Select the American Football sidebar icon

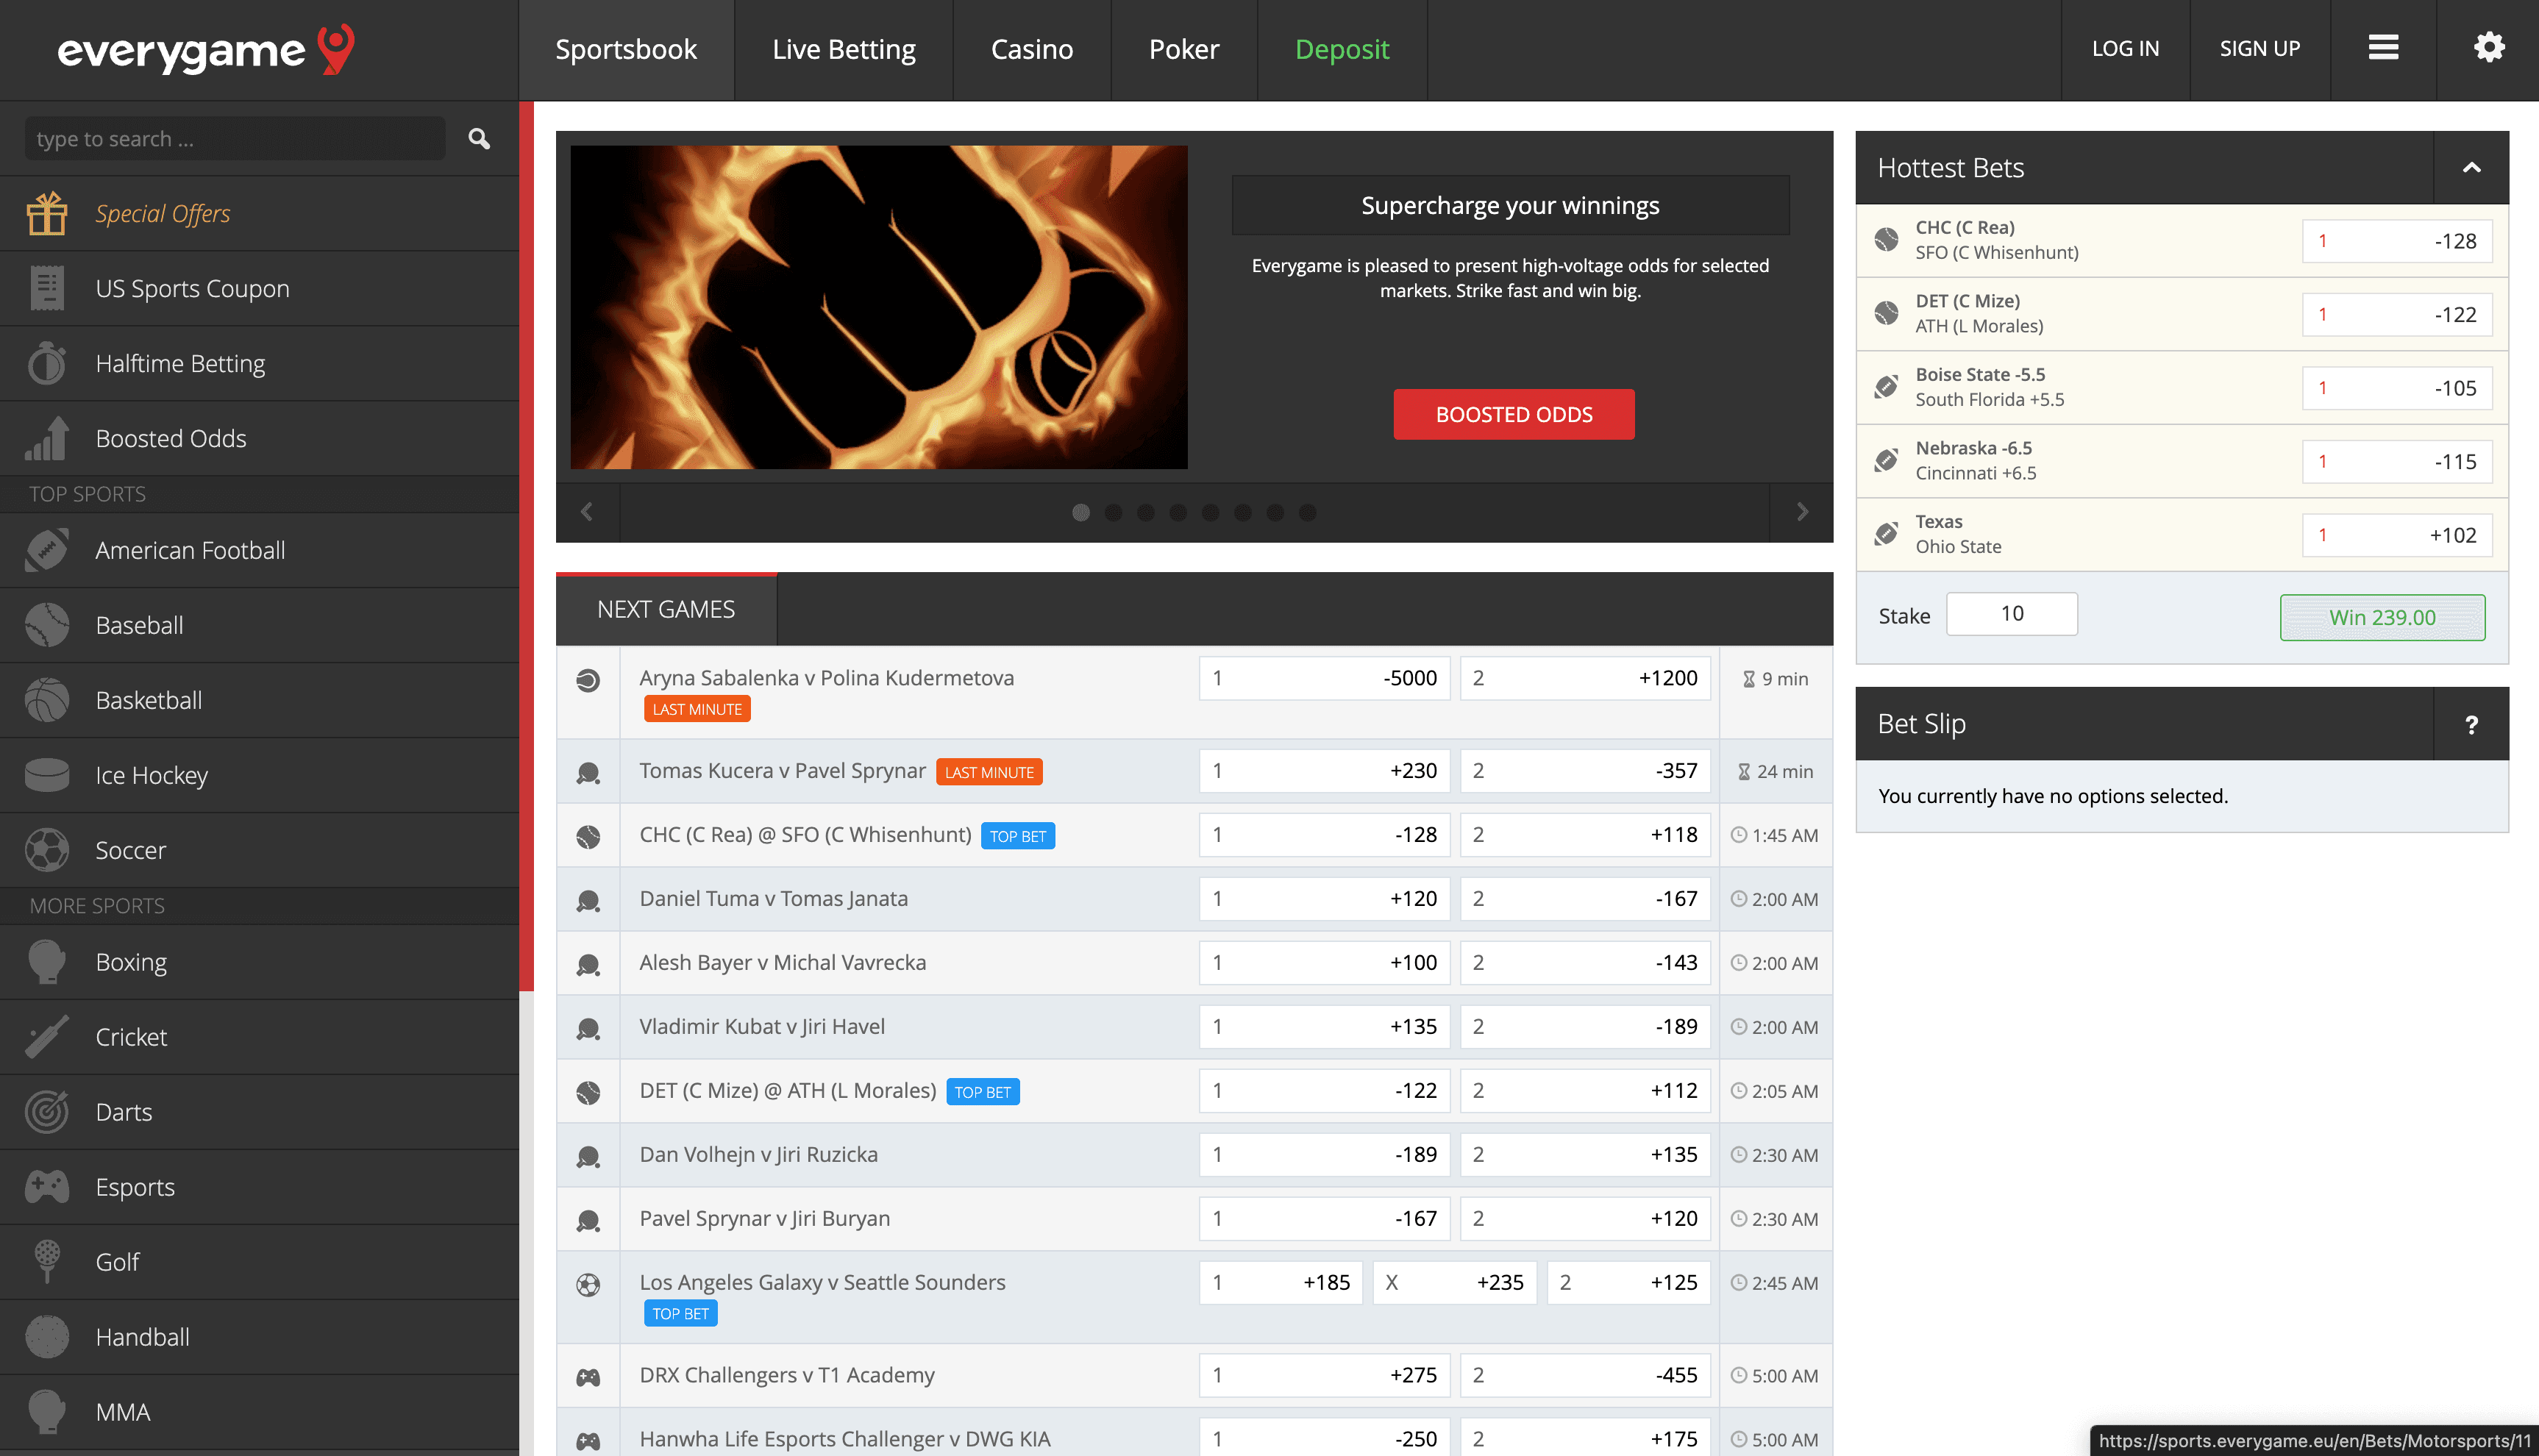[x=46, y=550]
